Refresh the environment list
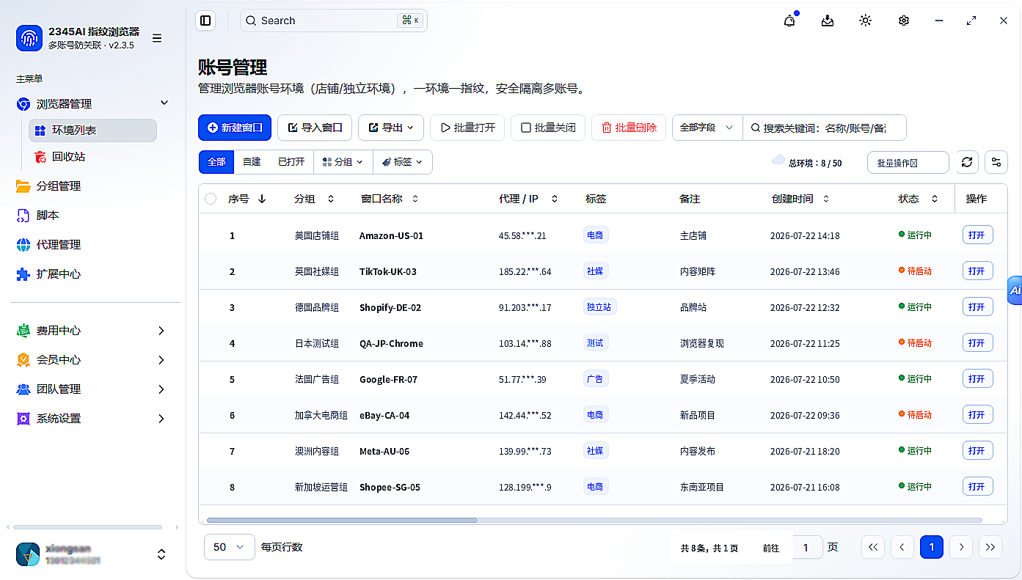Viewport: 1022px width, 580px height. (967, 162)
